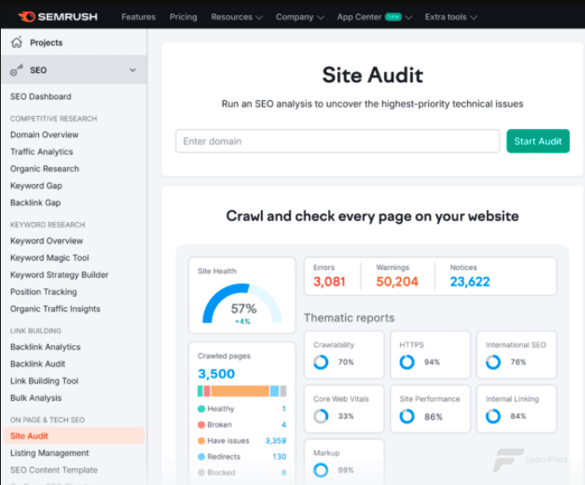This screenshot has height=485, width=585.
Task: Click the Warnings count 50,204
Action: coord(397,282)
